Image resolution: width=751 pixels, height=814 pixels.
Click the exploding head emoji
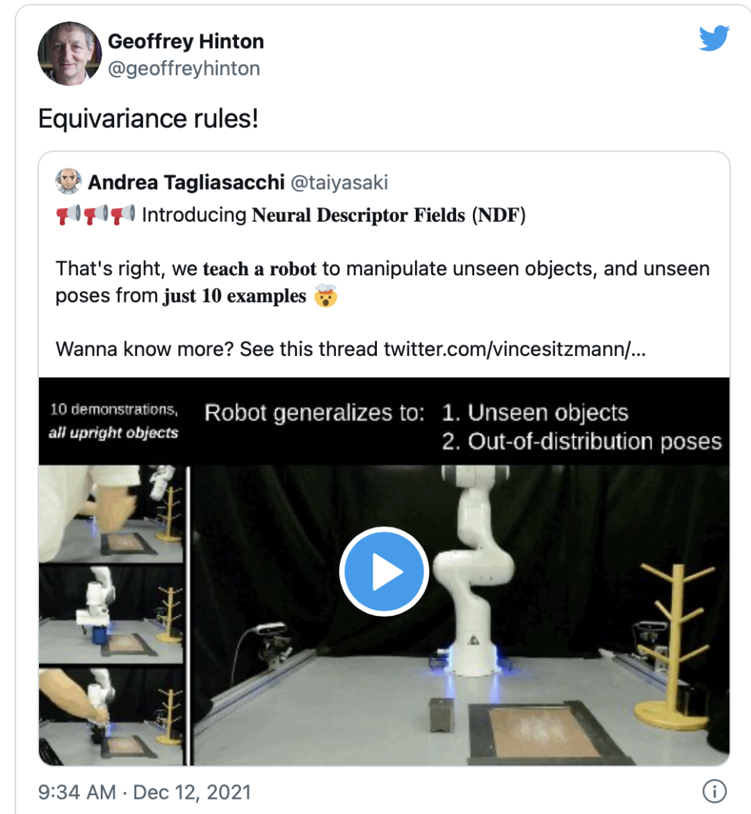point(325,296)
